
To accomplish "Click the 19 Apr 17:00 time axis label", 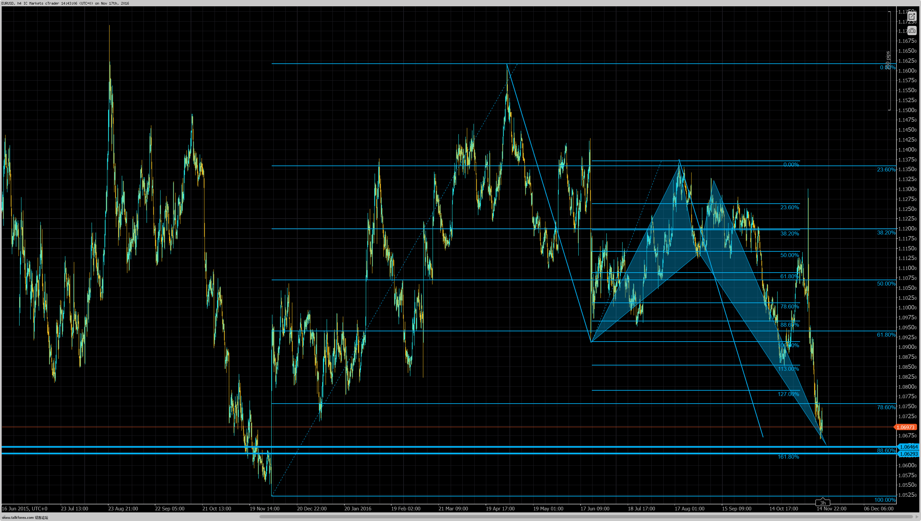I will click(500, 508).
